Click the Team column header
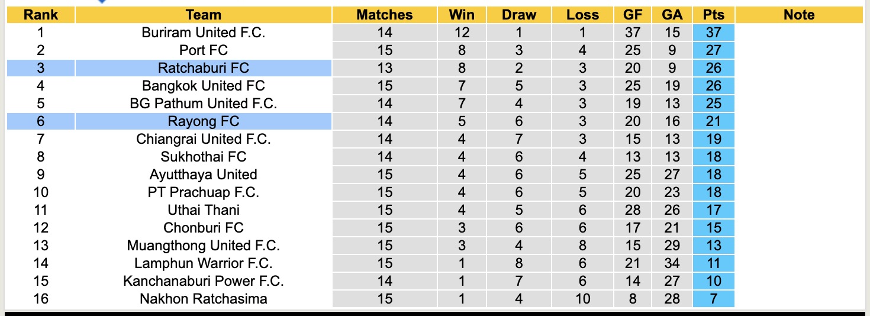This screenshot has height=316, width=870. [x=203, y=15]
